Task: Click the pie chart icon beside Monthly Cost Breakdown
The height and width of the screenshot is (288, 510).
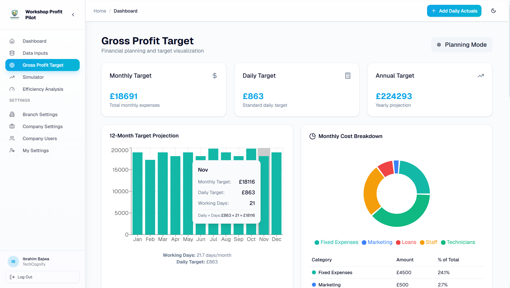Action: [312, 136]
